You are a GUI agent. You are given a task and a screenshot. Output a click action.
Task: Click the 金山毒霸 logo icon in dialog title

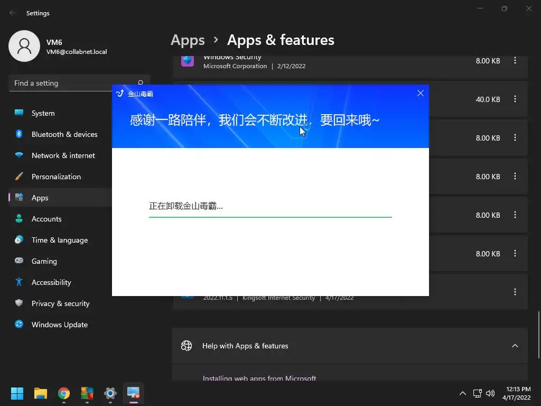pos(120,94)
